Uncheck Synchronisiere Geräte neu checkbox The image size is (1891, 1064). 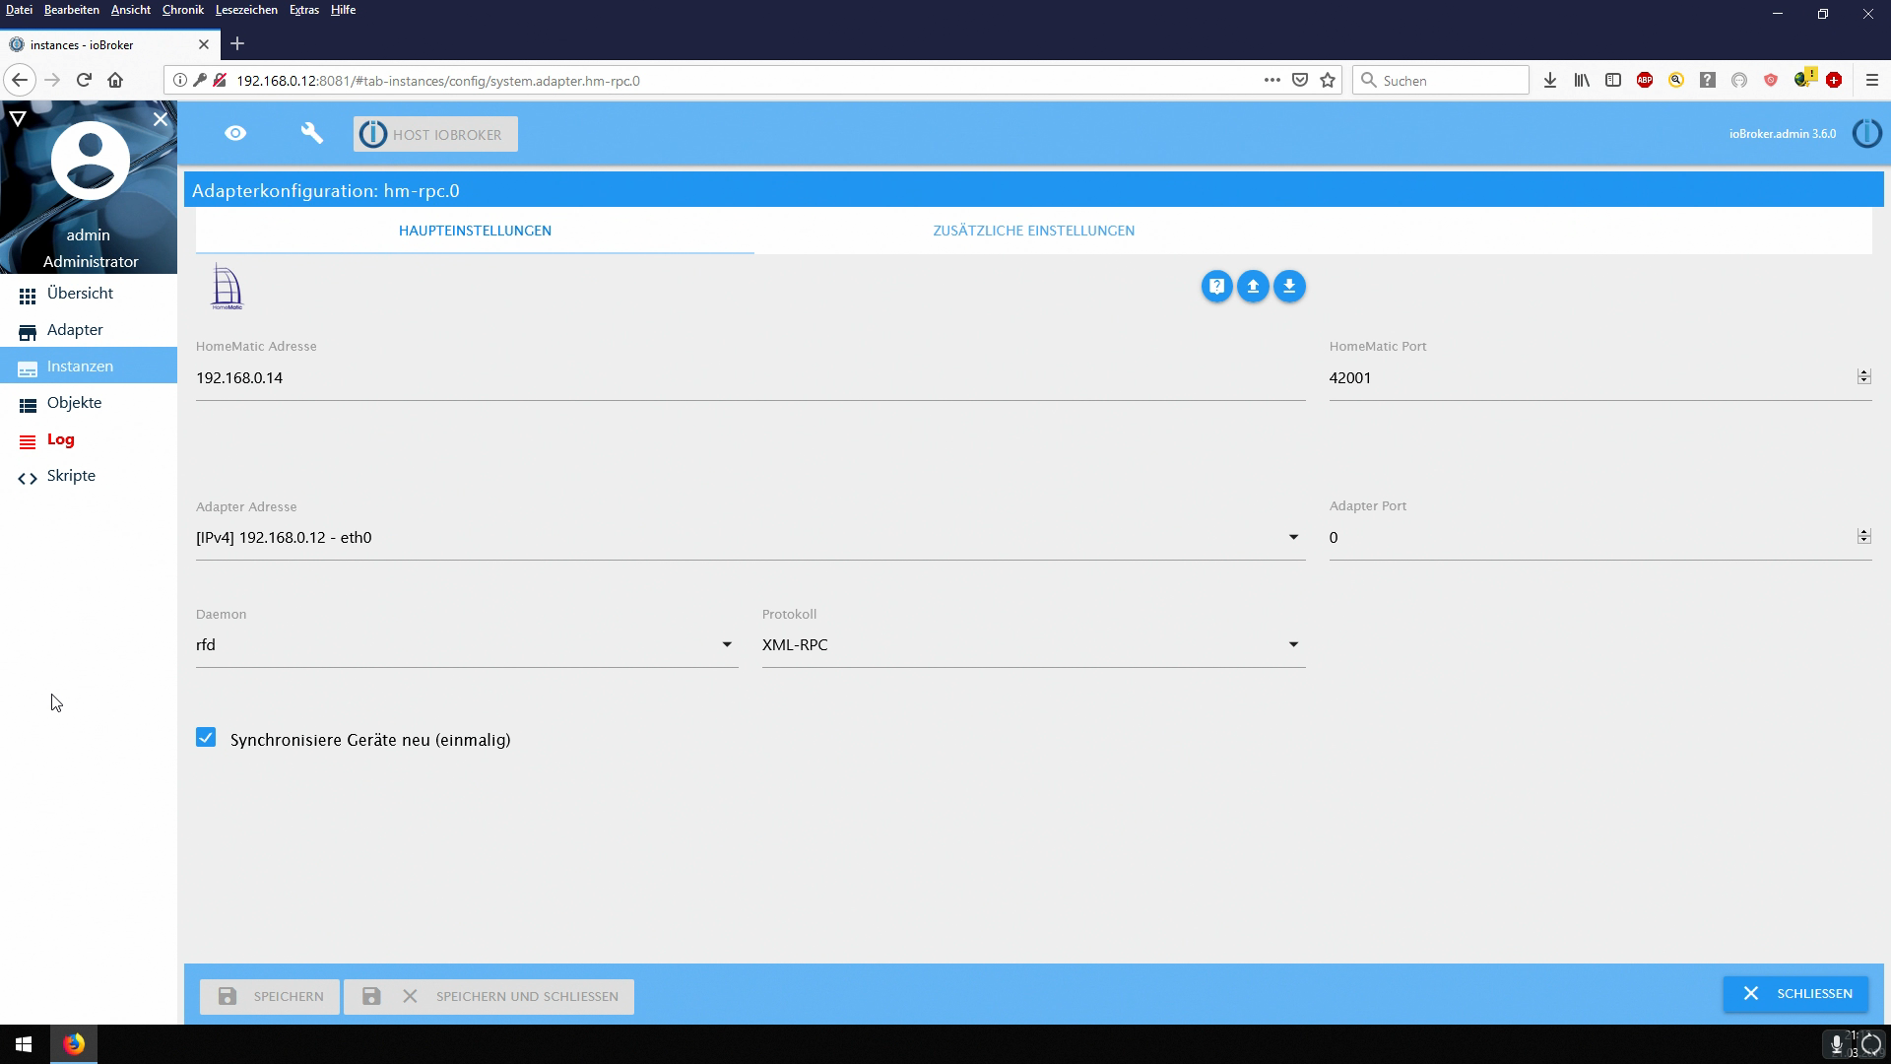click(x=206, y=738)
